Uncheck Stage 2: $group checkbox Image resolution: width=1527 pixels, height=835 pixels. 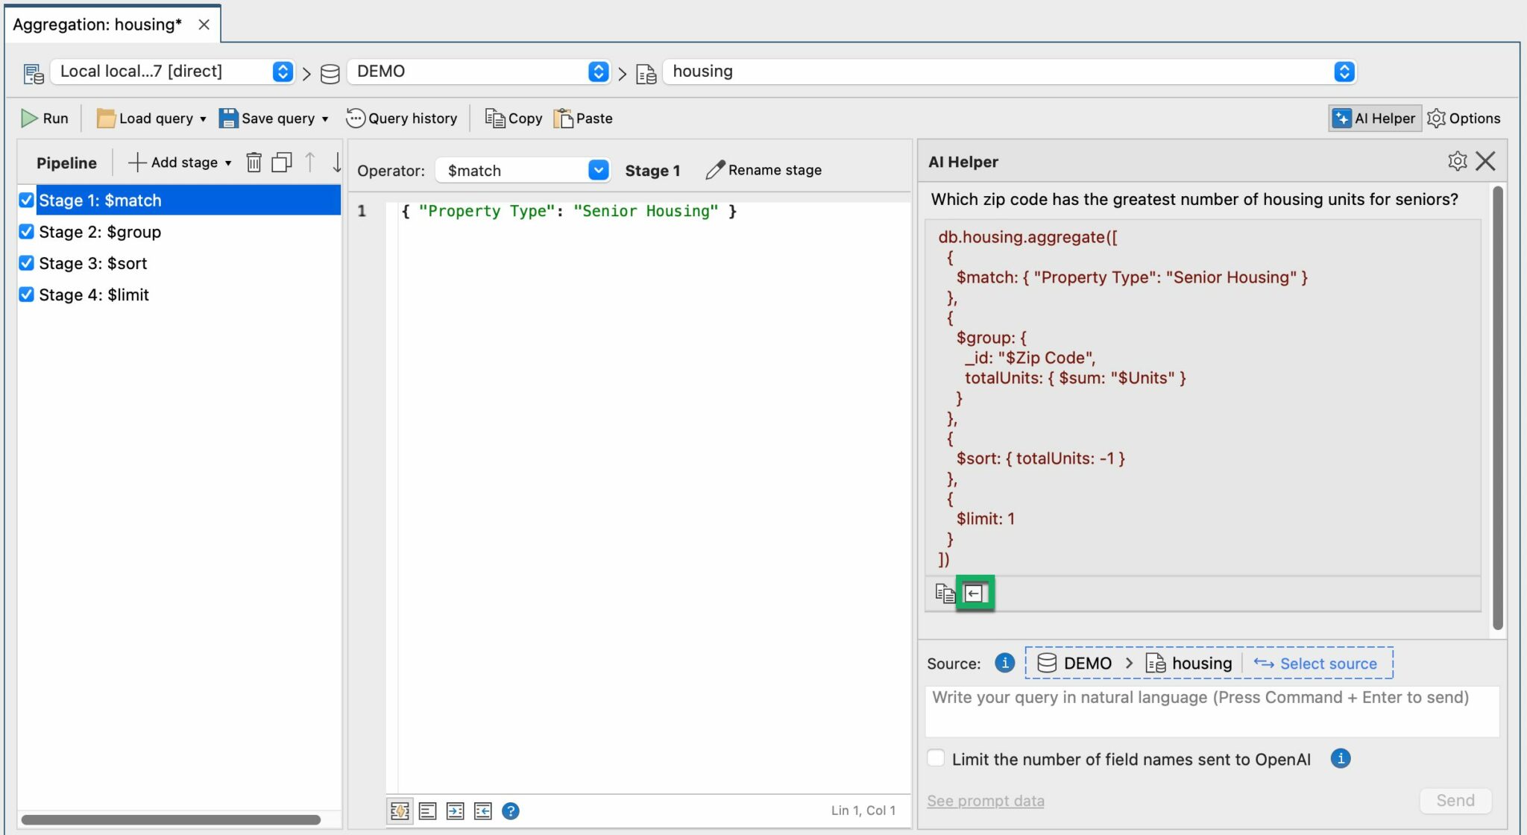pos(27,232)
